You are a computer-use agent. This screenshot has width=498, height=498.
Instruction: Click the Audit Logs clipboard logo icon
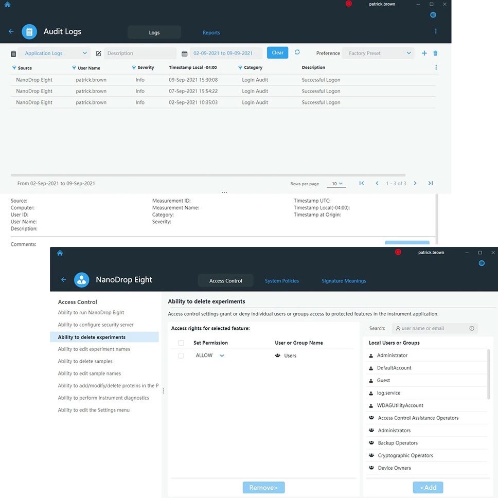(29, 32)
